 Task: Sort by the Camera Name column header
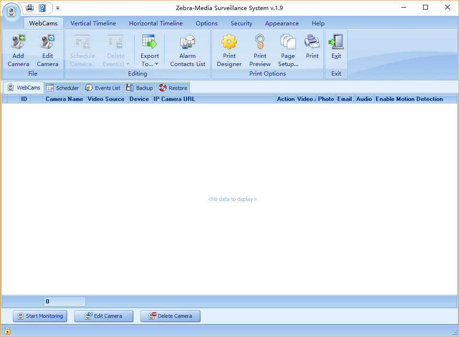pyautogui.click(x=64, y=99)
